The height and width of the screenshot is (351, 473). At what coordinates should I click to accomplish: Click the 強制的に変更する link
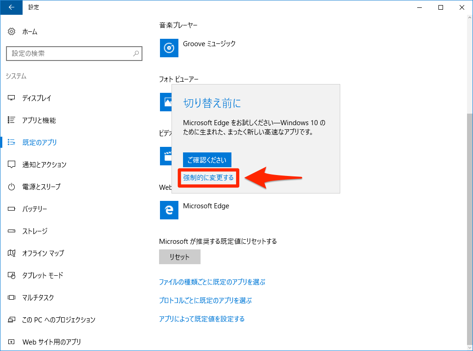[x=208, y=177]
